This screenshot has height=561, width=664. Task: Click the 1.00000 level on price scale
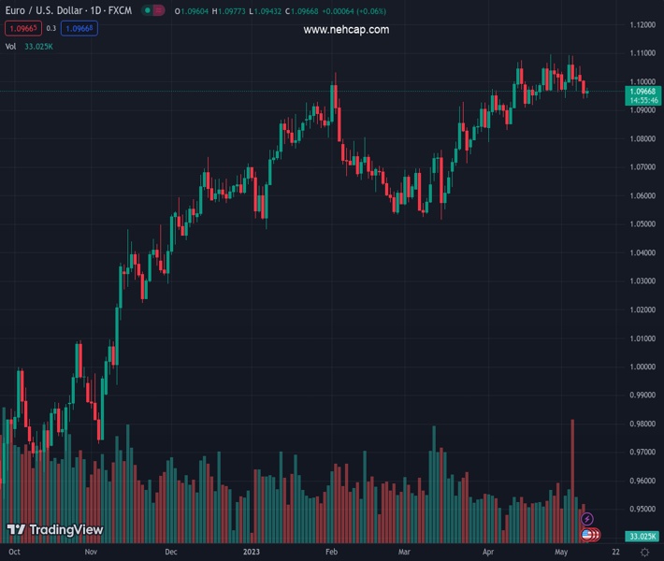tap(642, 367)
